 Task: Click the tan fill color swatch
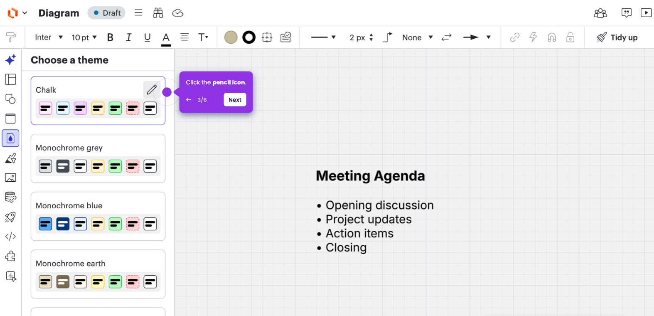(231, 37)
